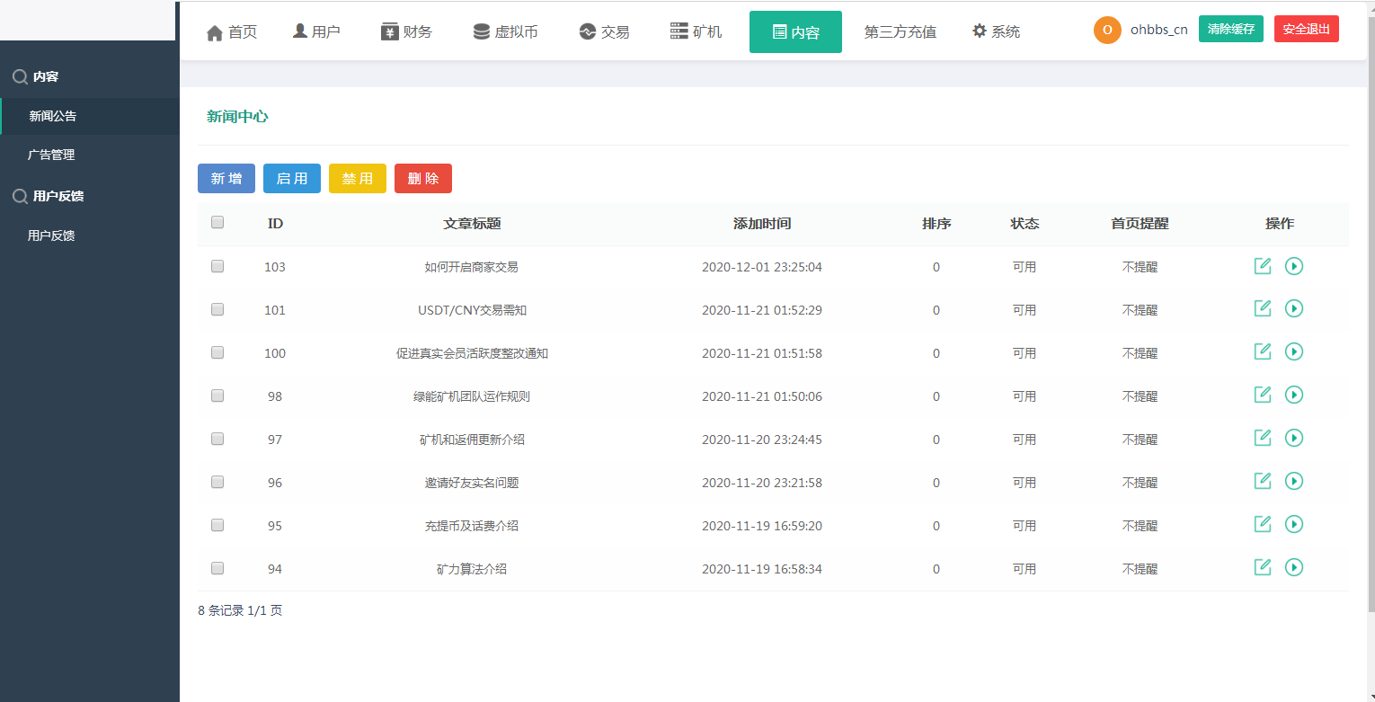Expand the 用户反馈 sidebar section
This screenshot has height=702, width=1375.
[50, 196]
